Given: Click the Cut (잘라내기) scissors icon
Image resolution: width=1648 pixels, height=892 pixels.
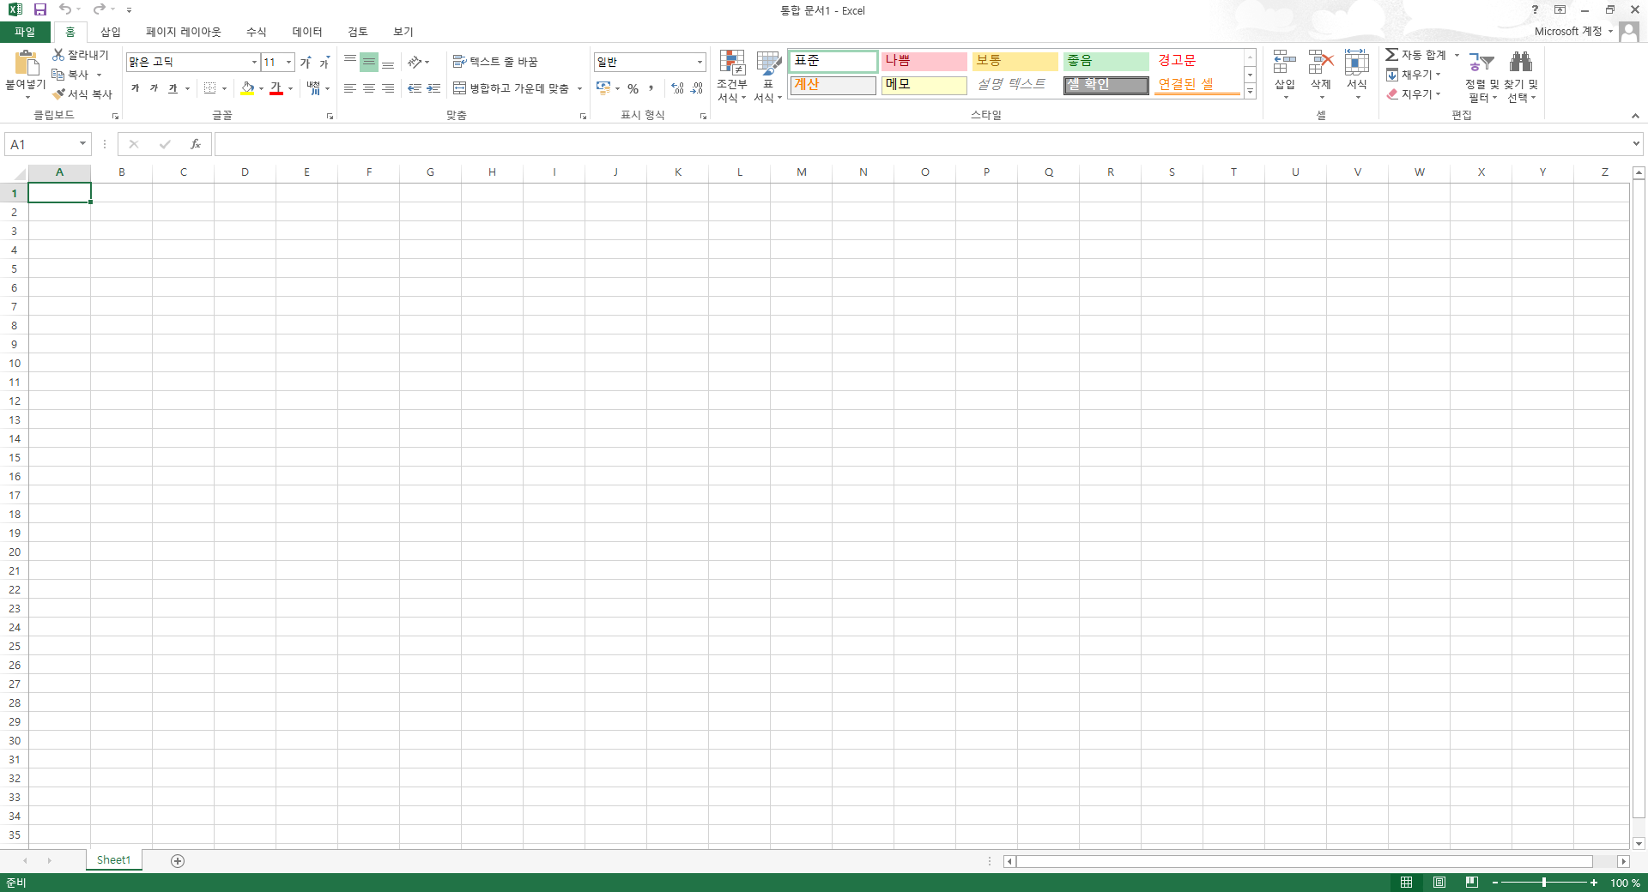Looking at the screenshot, I should click(58, 55).
